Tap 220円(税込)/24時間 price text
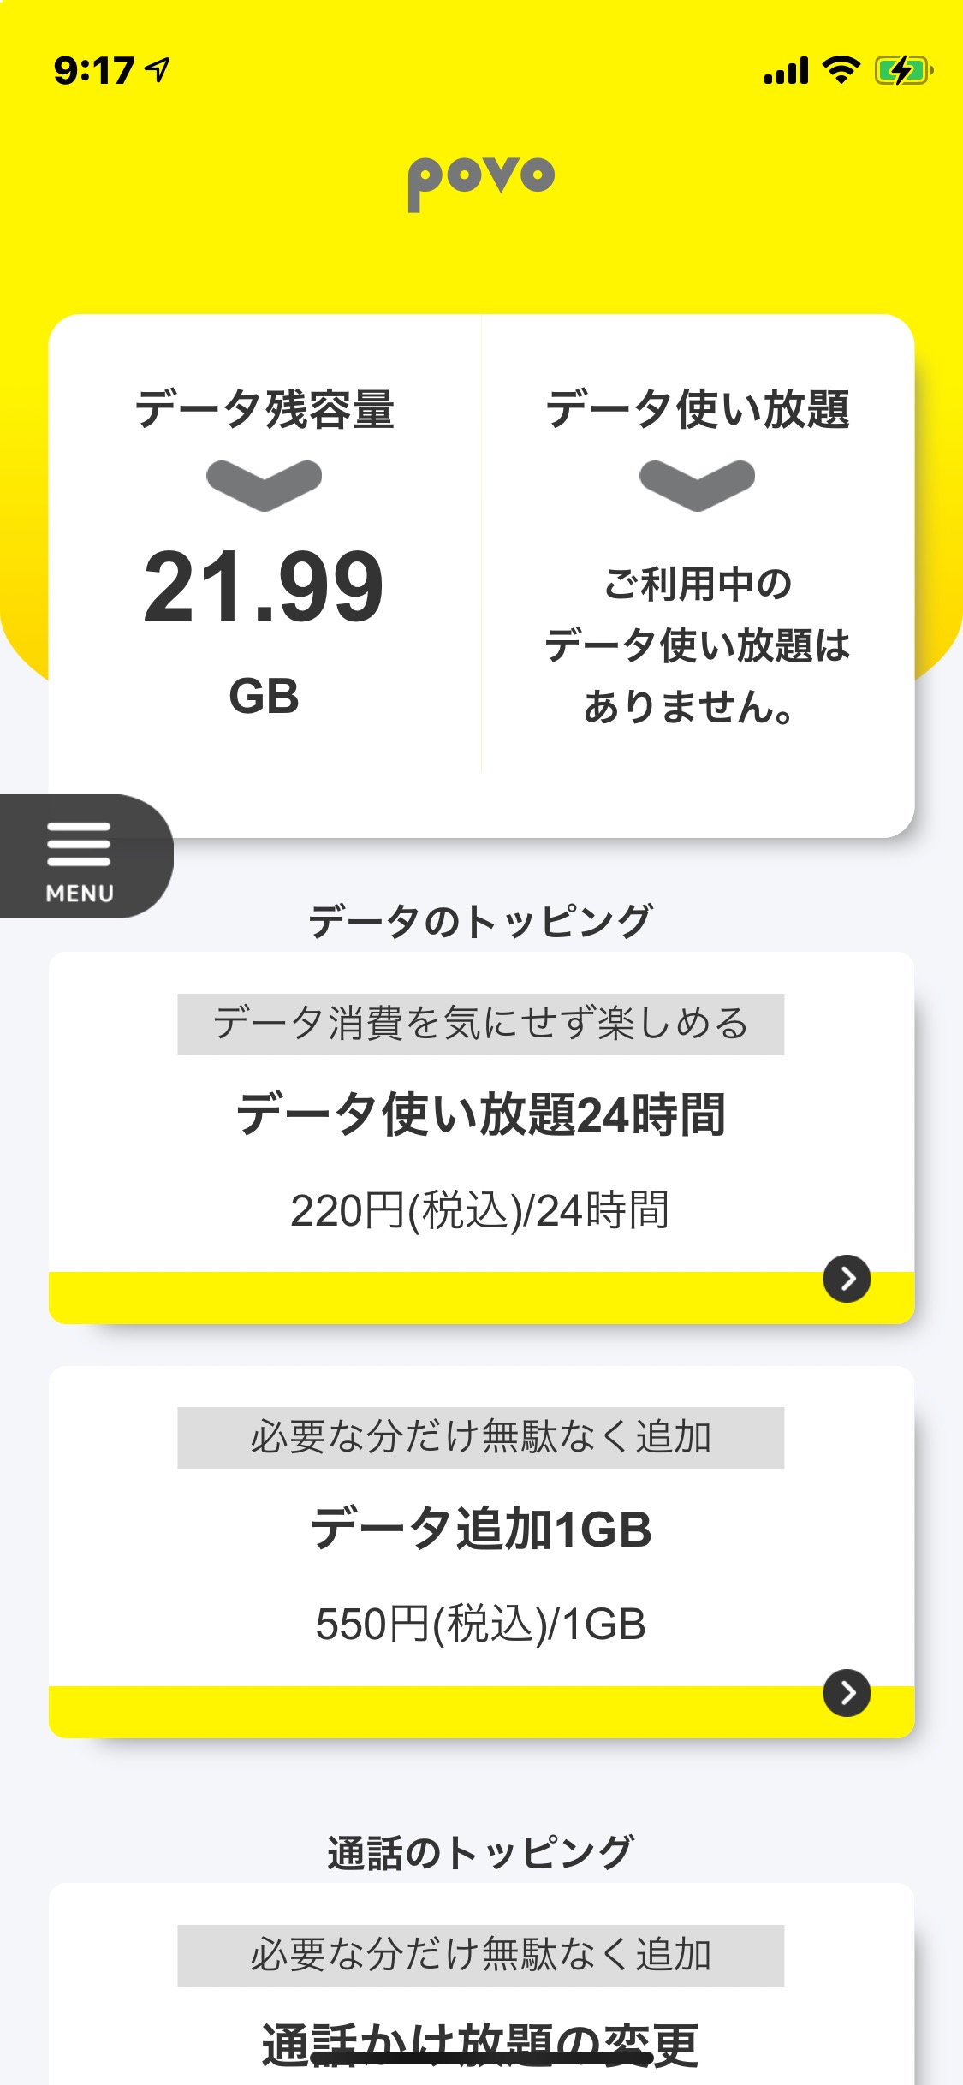 coord(479,1210)
